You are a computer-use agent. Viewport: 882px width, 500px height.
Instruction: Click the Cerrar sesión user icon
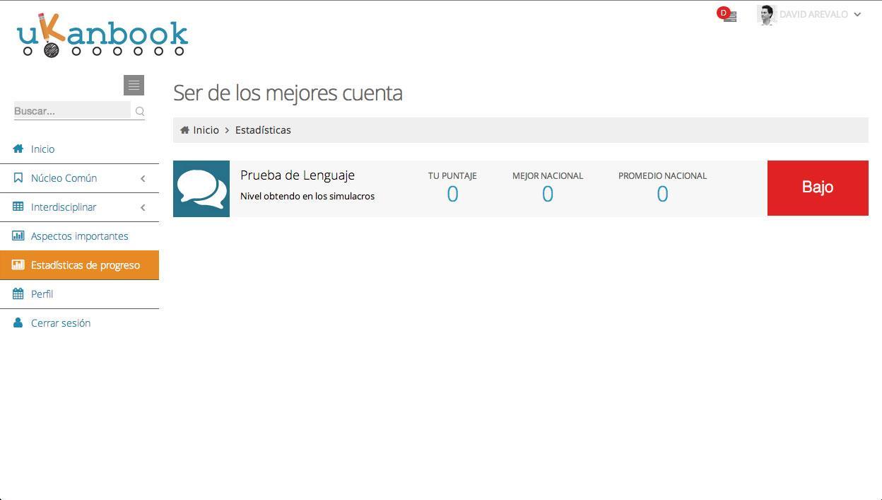pyautogui.click(x=18, y=322)
